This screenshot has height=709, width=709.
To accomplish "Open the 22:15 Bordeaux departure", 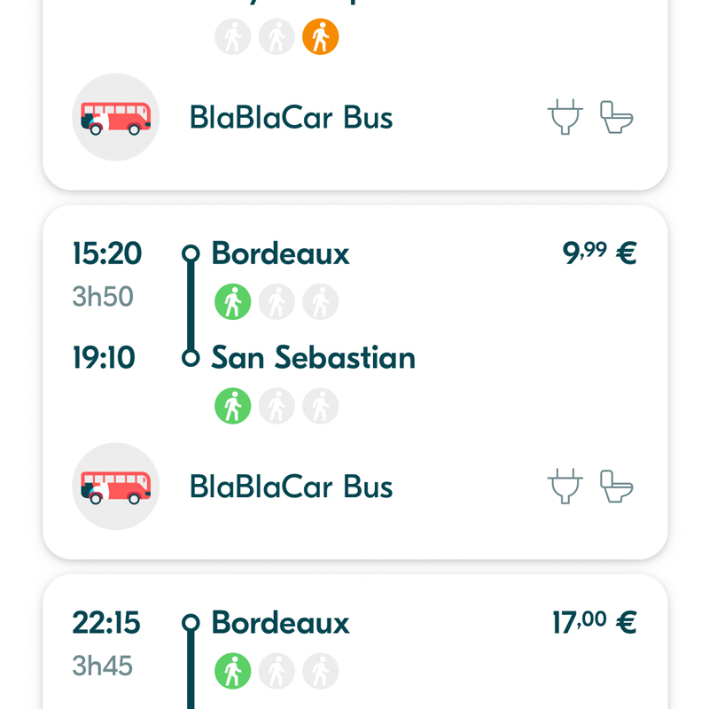I will pos(280,623).
